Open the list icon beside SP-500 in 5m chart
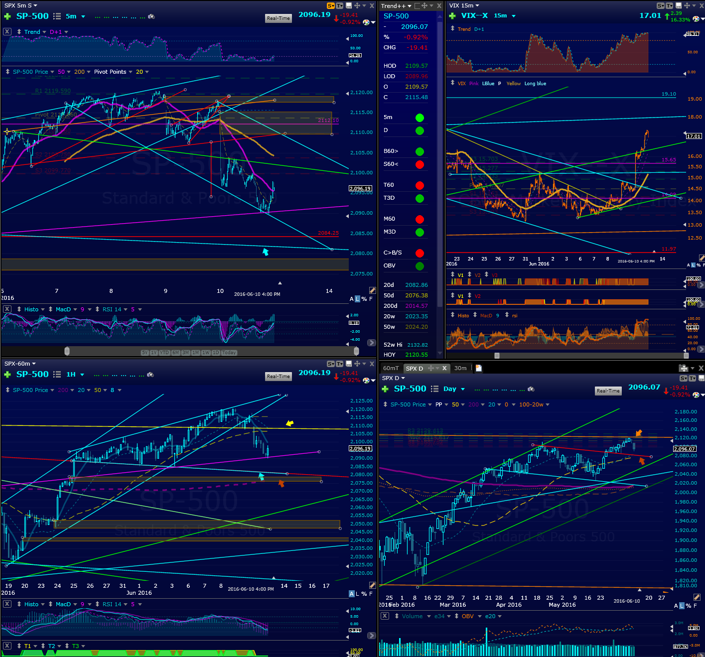This screenshot has height=657, width=705. (57, 16)
